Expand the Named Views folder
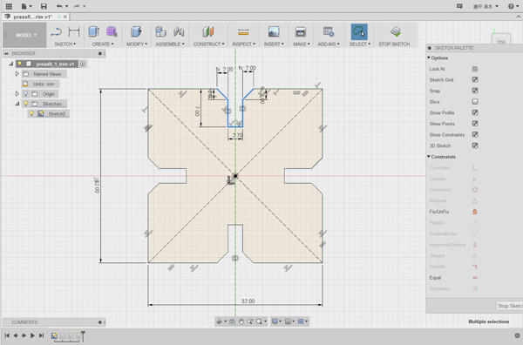Screen dimensions: 523x345 pyautogui.click(x=17, y=74)
